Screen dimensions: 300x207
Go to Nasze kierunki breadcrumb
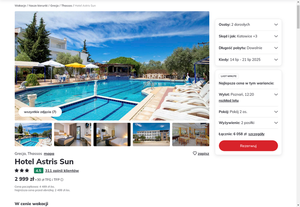38,6
